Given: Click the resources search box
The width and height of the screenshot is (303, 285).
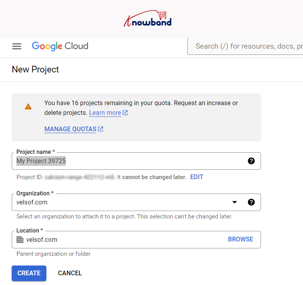Looking at the screenshot, I should 245,46.
